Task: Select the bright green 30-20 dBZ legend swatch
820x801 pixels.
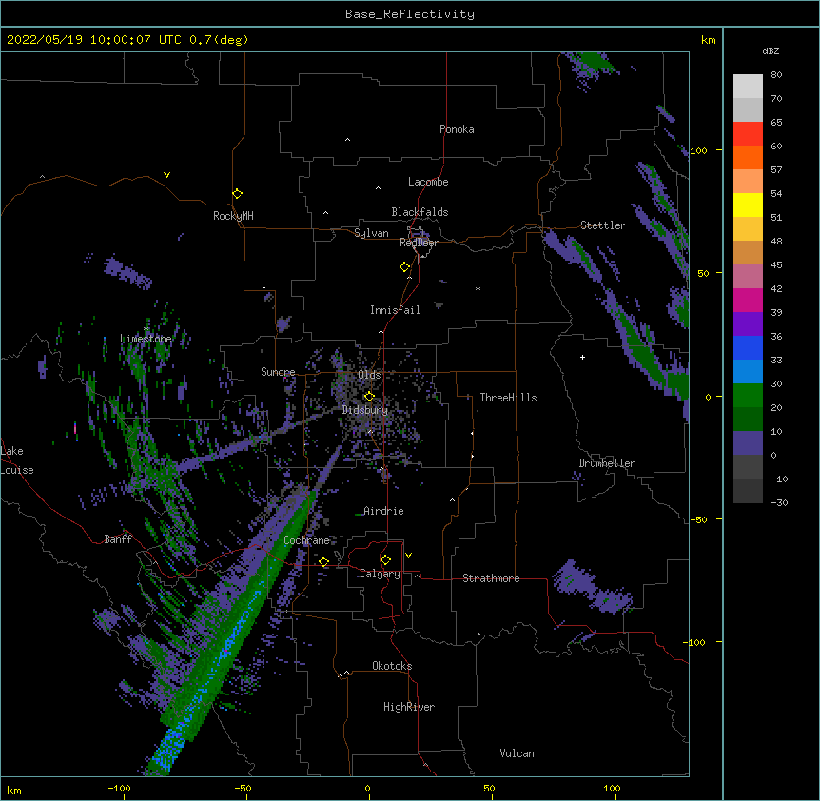Action: click(x=748, y=396)
